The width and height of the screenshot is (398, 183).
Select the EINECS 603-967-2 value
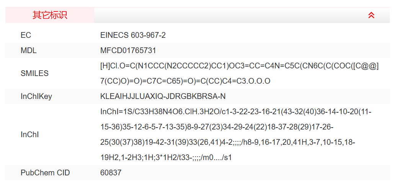coord(133,35)
